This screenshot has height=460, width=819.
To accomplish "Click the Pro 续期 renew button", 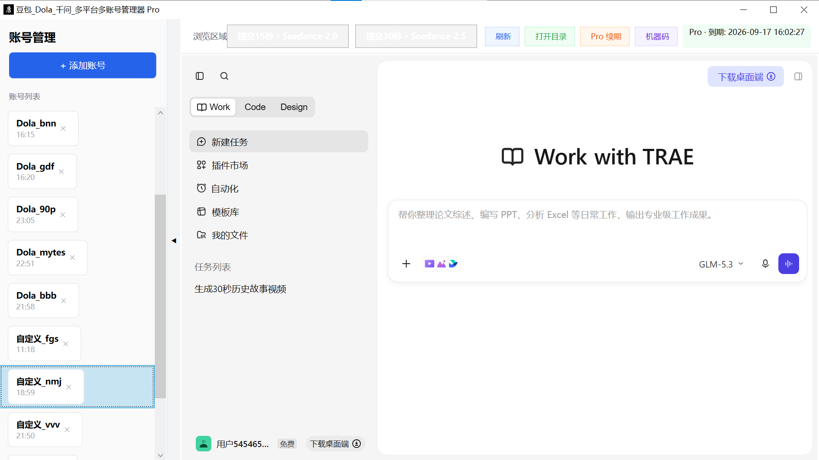I will pyautogui.click(x=605, y=36).
